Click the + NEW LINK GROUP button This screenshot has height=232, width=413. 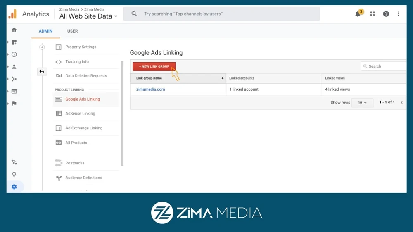(154, 66)
